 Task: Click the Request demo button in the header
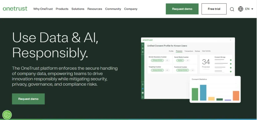tap(182, 9)
